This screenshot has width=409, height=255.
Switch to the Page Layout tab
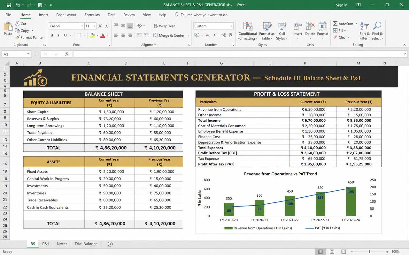pyautogui.click(x=66, y=15)
